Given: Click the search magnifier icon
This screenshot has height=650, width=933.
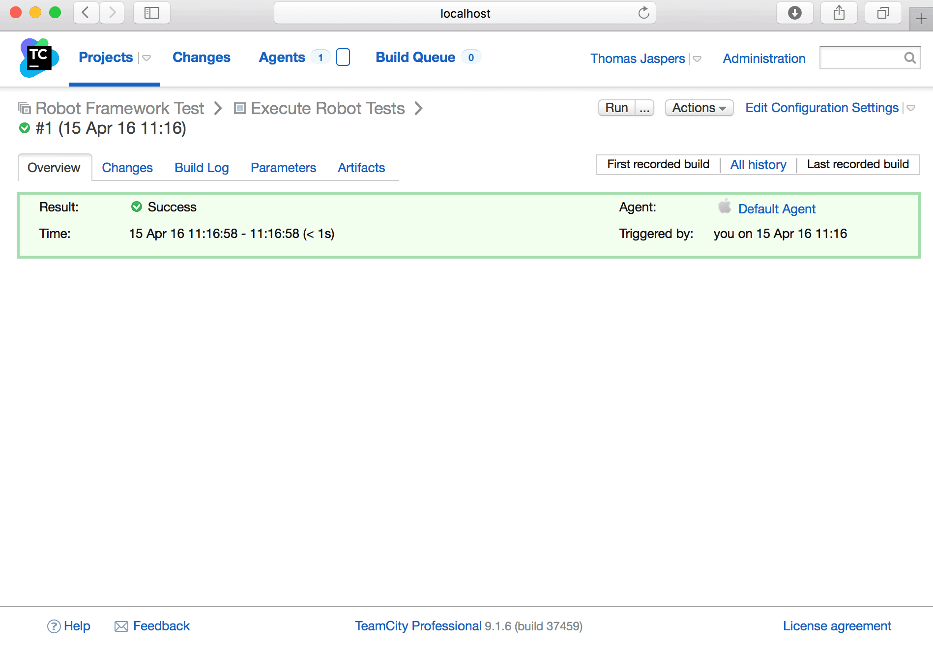Looking at the screenshot, I should pos(909,58).
